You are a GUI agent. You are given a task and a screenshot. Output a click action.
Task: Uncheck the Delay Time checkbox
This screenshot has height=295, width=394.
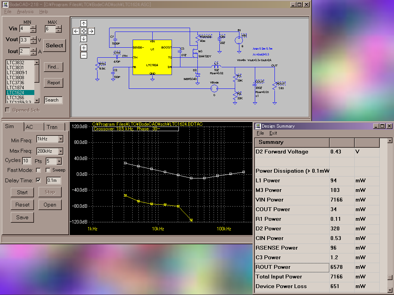[39, 180]
